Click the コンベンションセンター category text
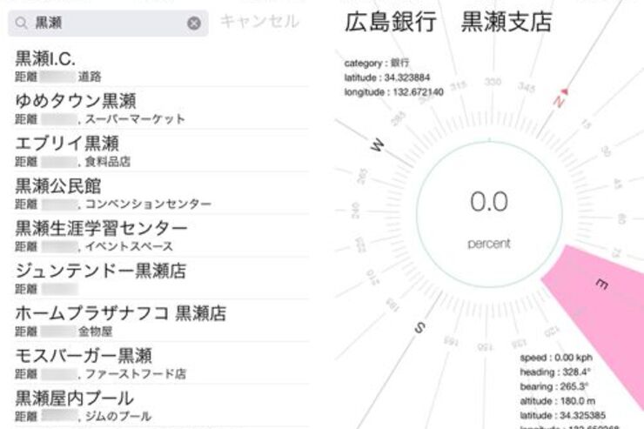The height and width of the screenshot is (429, 644). click(148, 204)
